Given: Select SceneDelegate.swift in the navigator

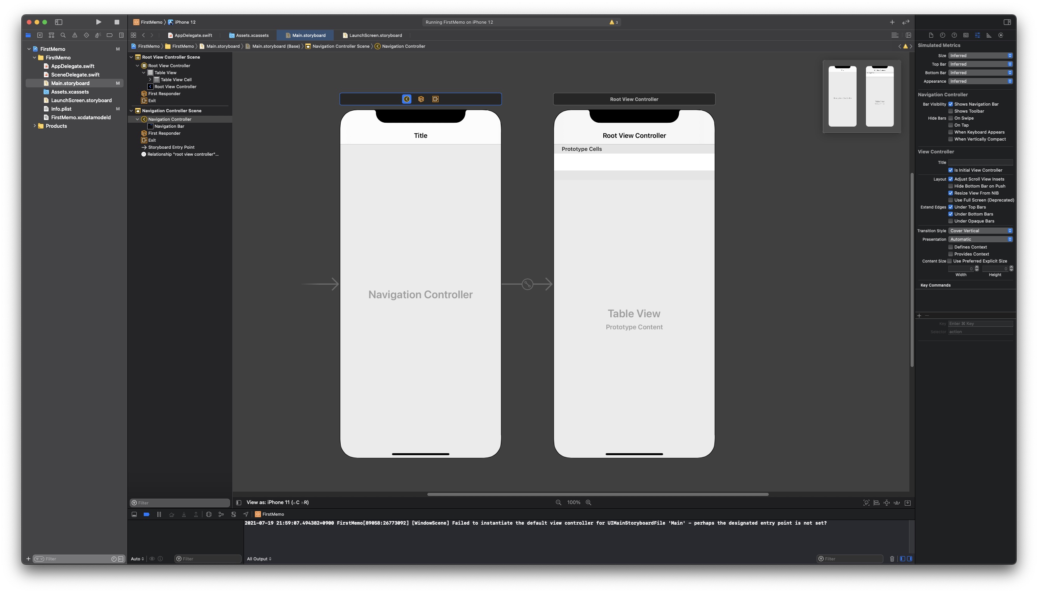Looking at the screenshot, I should click(x=75, y=75).
